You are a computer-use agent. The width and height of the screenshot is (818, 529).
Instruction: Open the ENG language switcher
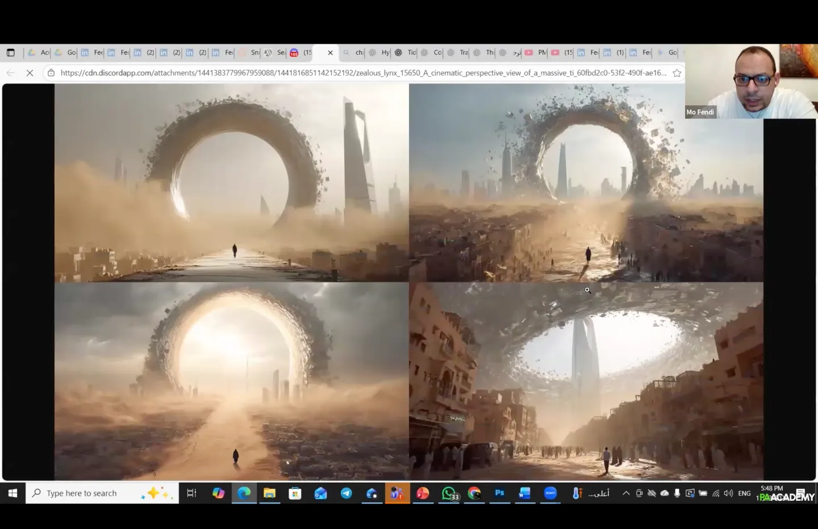coord(744,493)
